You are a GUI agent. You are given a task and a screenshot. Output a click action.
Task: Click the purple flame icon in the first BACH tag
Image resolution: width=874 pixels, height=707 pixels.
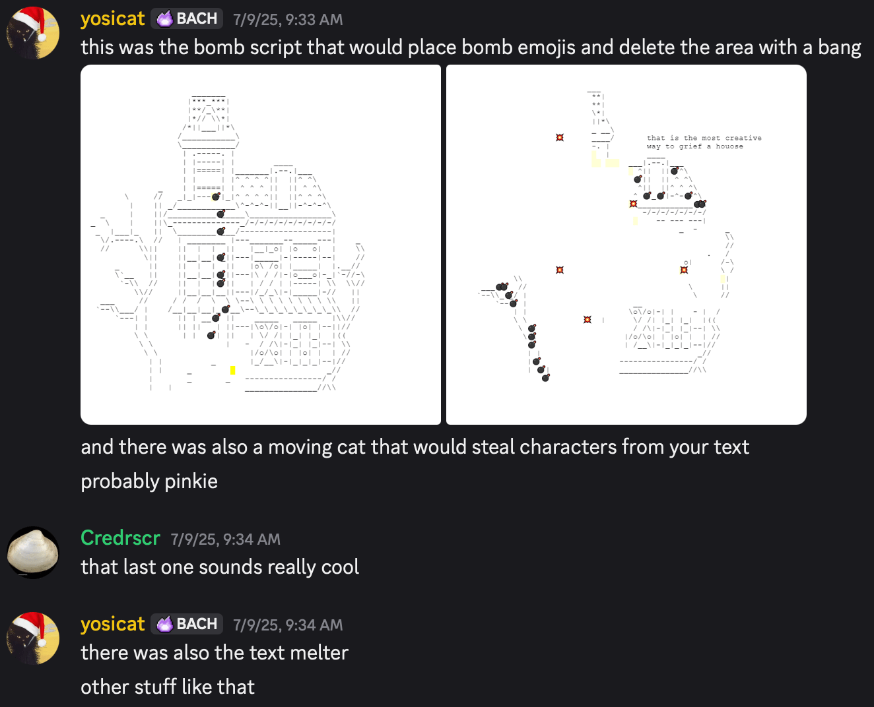[x=165, y=19]
